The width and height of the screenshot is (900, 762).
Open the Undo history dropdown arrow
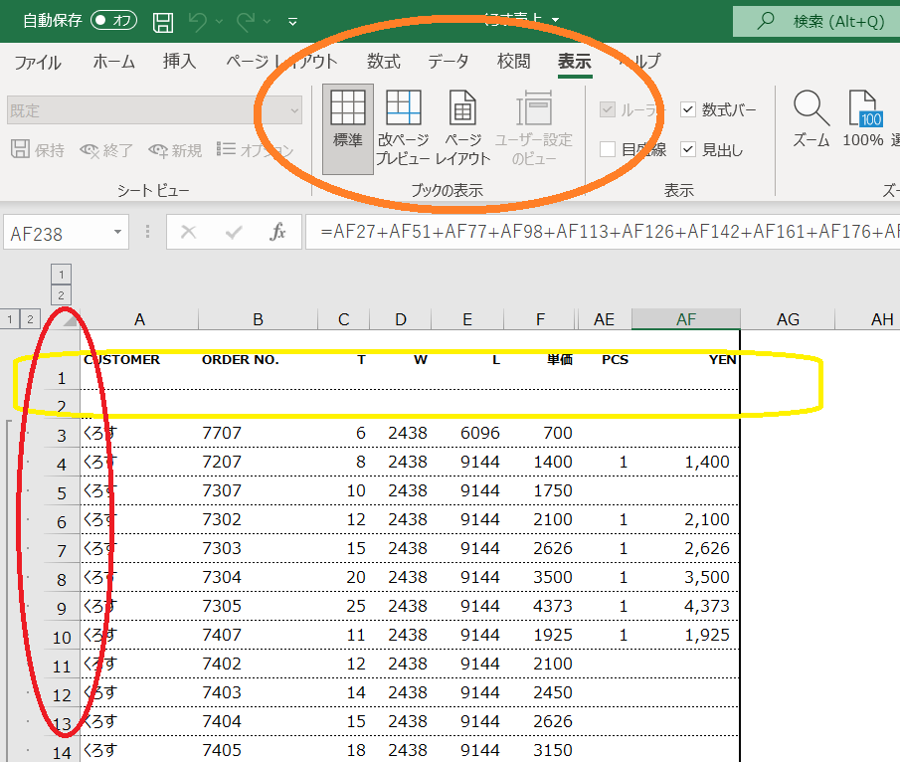[x=219, y=22]
